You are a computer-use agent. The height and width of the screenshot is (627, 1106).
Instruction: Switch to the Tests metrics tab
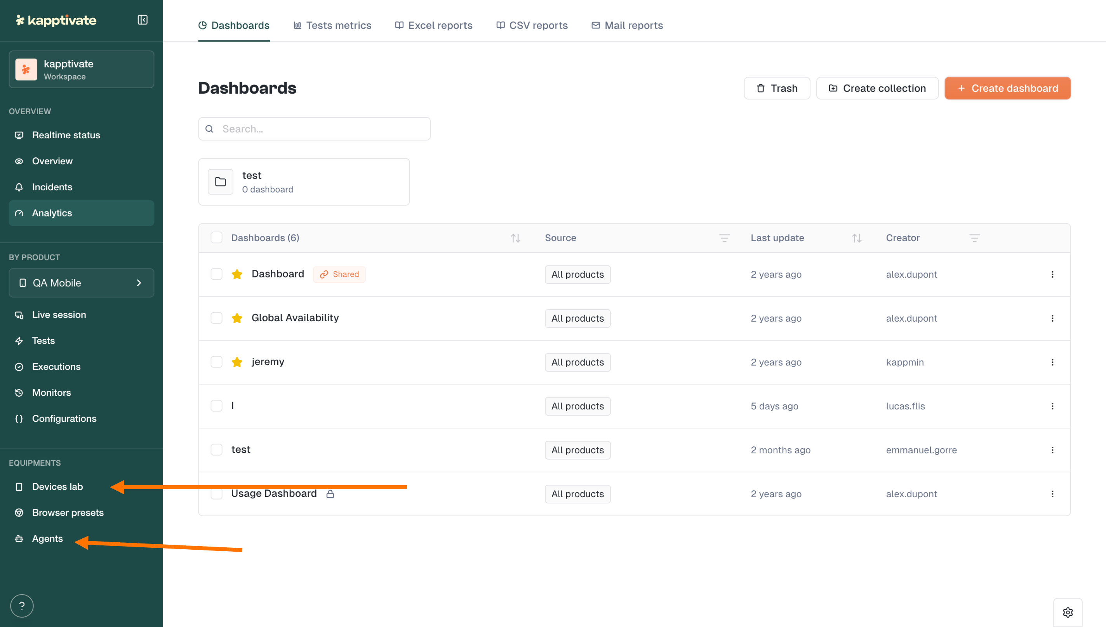tap(332, 25)
